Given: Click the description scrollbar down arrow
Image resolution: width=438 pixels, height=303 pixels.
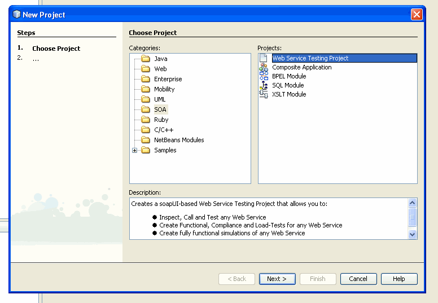Looking at the screenshot, I should coord(412,234).
